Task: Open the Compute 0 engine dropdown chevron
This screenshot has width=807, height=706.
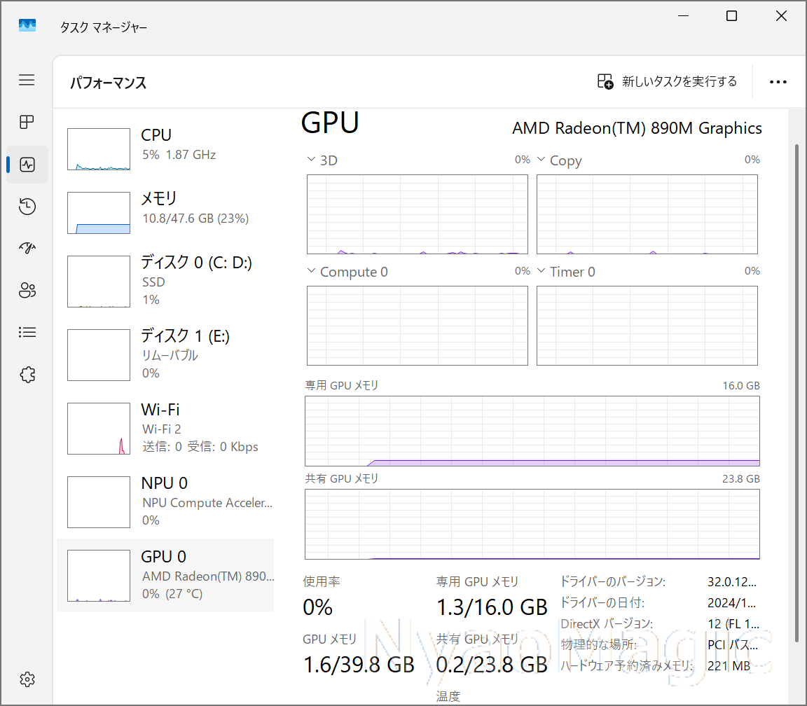Action: (311, 270)
